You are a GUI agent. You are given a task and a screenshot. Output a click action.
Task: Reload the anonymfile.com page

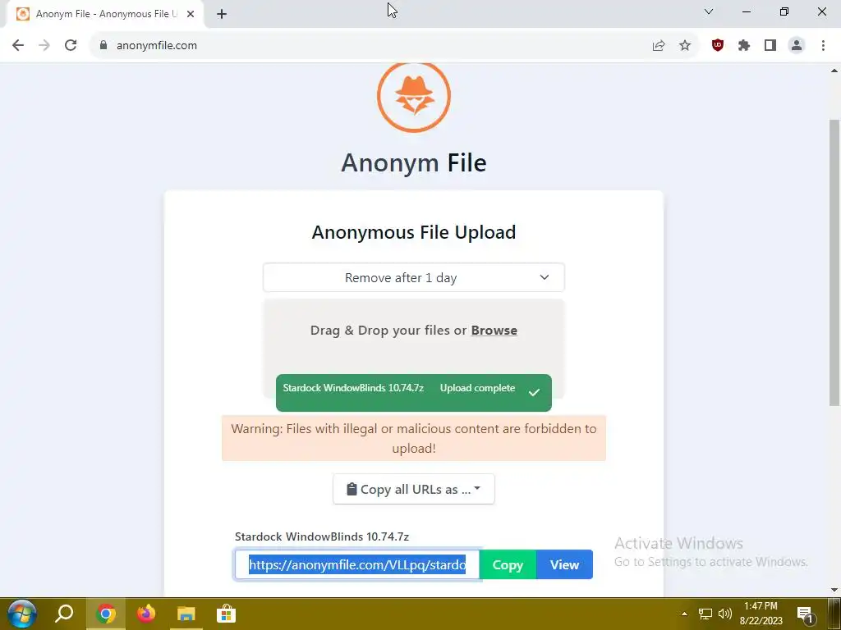tap(71, 46)
